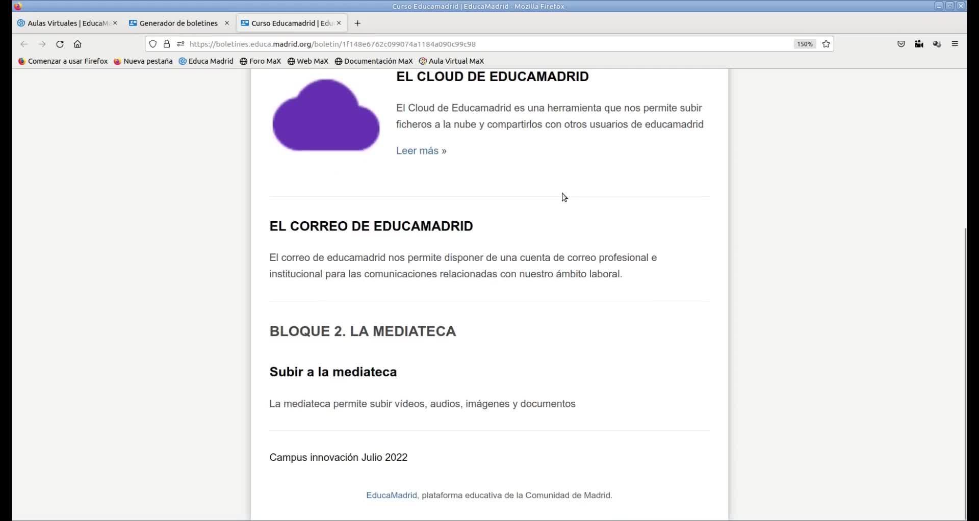Click the Subir a la mediateca heading
This screenshot has width=979, height=521.
tap(333, 372)
